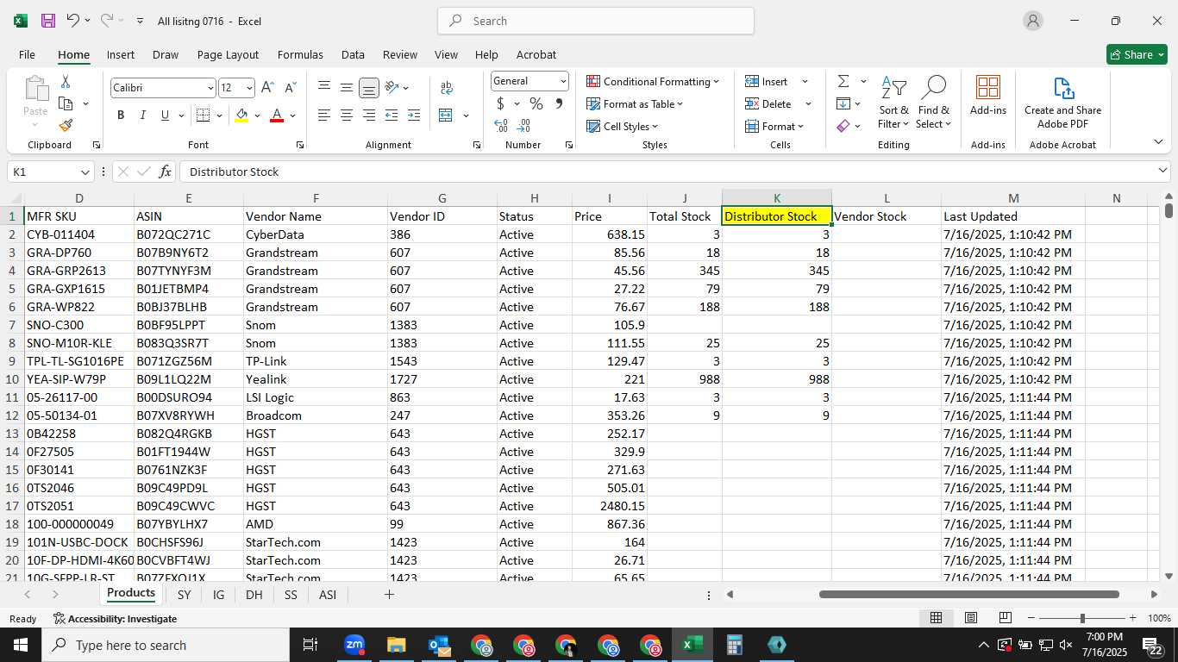
Task: Apply the red Font Color swatch
Action: click(277, 116)
